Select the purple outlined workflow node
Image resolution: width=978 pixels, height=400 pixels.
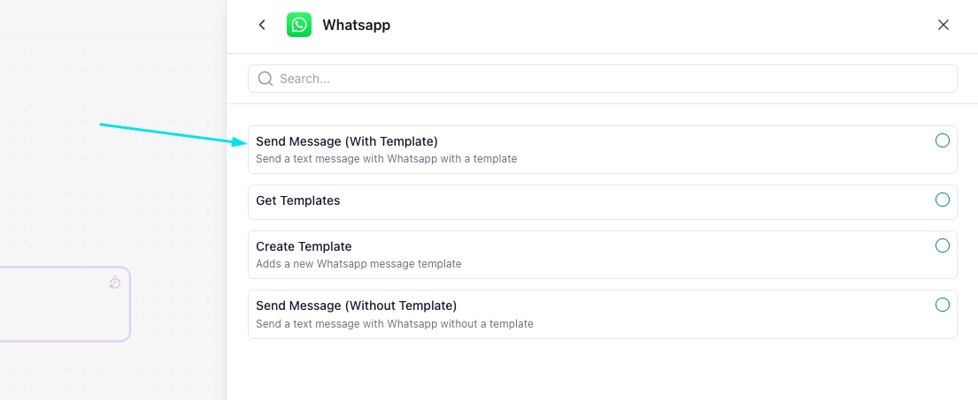pos(62,305)
